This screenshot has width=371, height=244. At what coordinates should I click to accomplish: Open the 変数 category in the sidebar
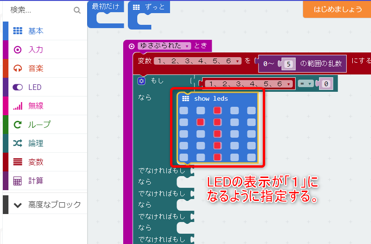pyautogui.click(x=45, y=162)
